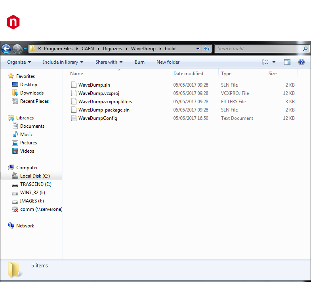Create a New folder

click(x=168, y=62)
